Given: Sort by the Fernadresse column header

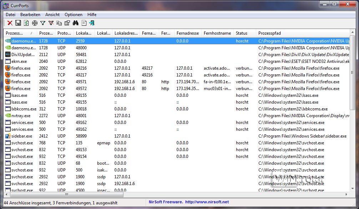Looking at the screenshot, I should 187,33.
